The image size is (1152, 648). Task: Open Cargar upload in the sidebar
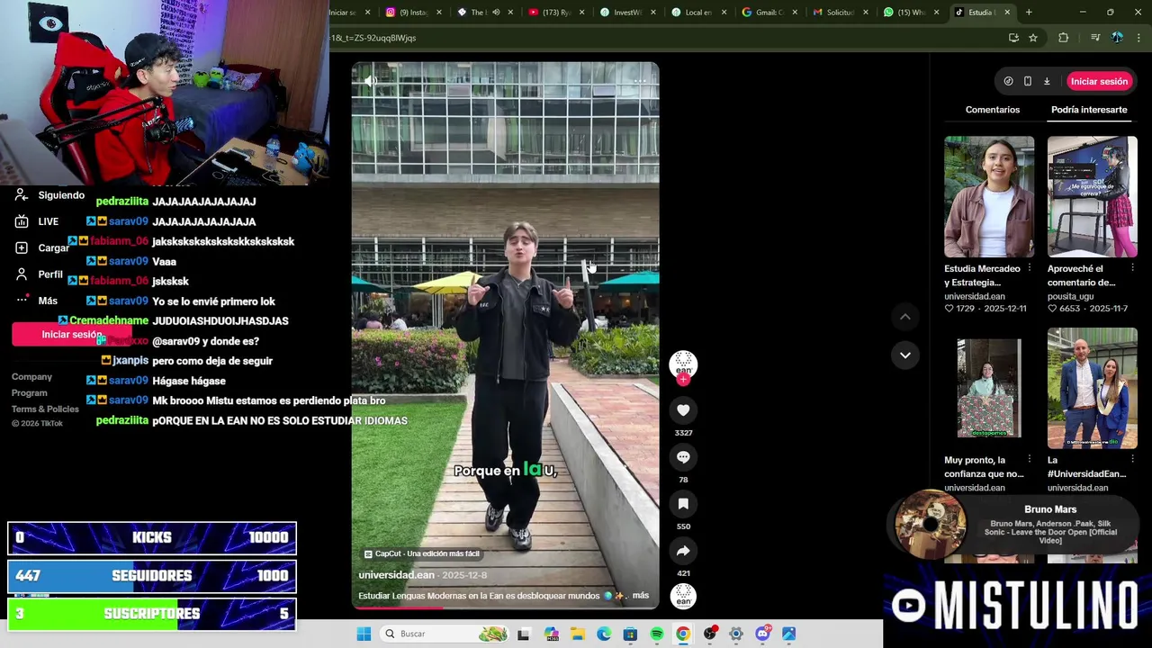[53, 247]
